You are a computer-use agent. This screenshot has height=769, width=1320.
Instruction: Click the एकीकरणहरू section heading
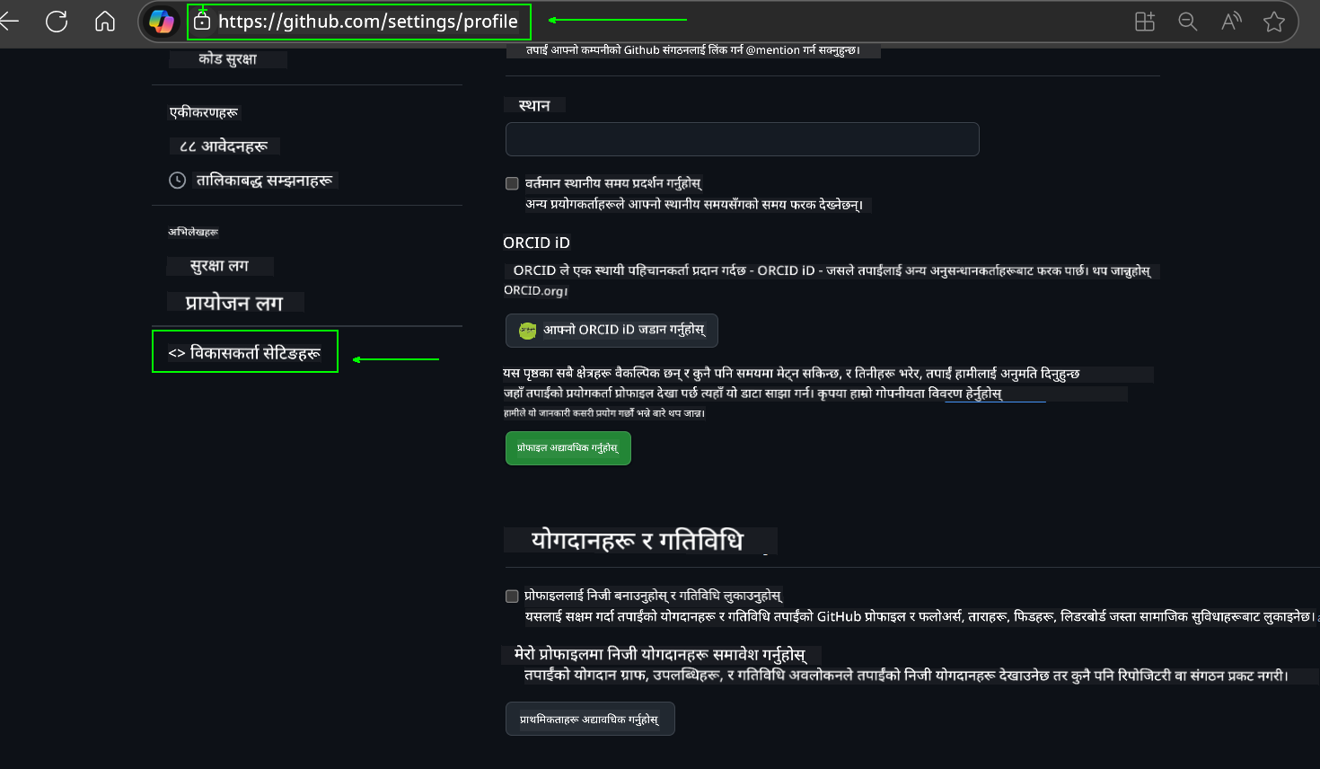(204, 112)
